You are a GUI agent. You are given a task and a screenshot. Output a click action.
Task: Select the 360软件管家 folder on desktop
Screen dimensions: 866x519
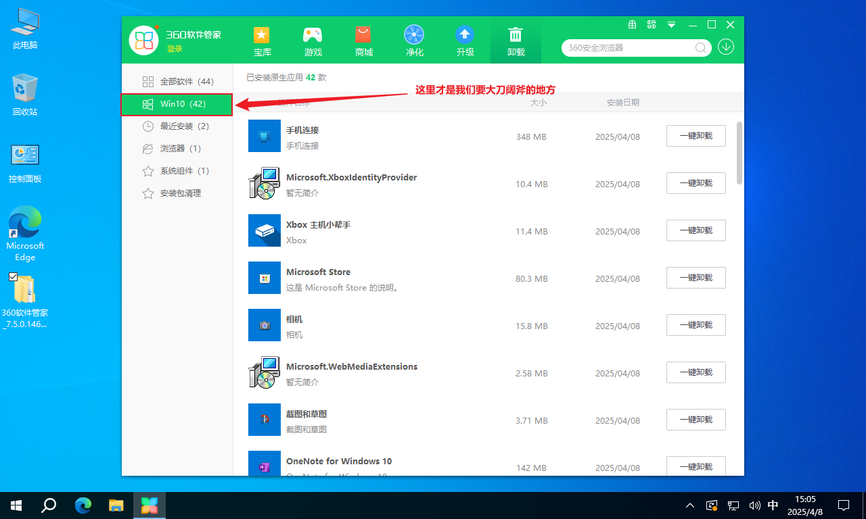(25, 301)
